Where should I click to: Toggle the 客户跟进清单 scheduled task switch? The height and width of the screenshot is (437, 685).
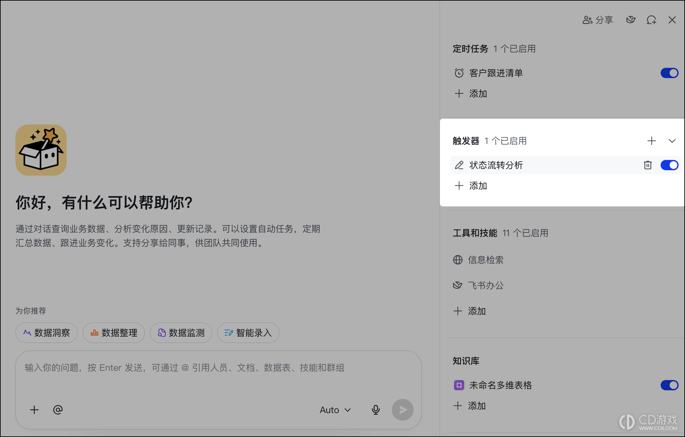(x=669, y=73)
